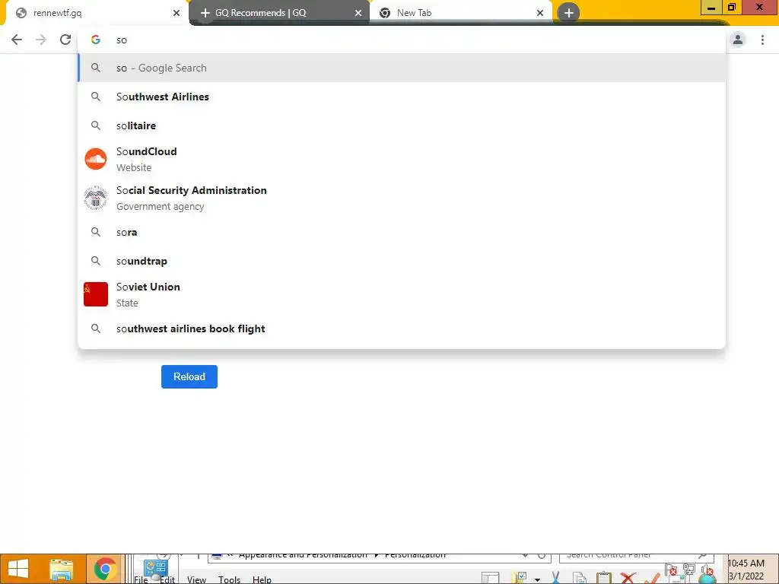The image size is (779, 584).
Task: Open File Explorer from the taskbar
Action: (62, 569)
